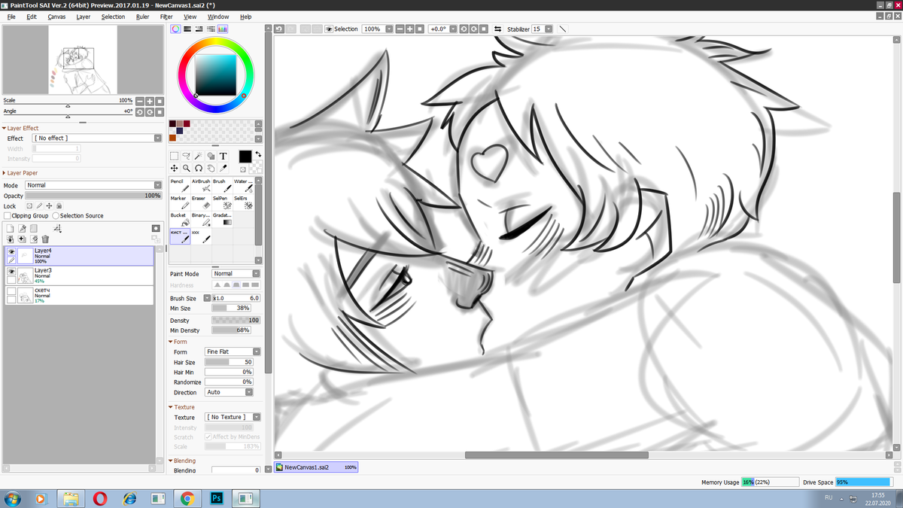Pick the dark red swatch in palette
The width and height of the screenshot is (903, 508).
(187, 123)
